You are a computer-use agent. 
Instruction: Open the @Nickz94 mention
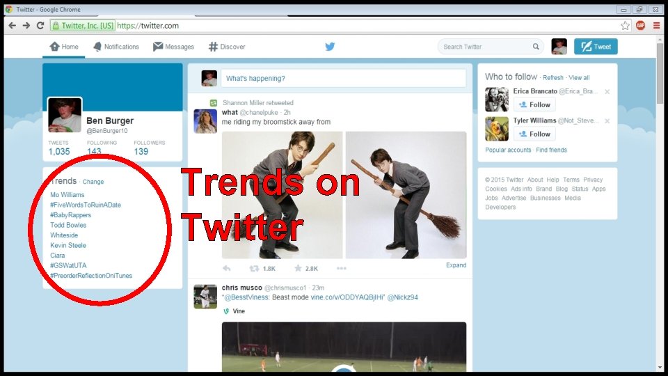coord(403,297)
